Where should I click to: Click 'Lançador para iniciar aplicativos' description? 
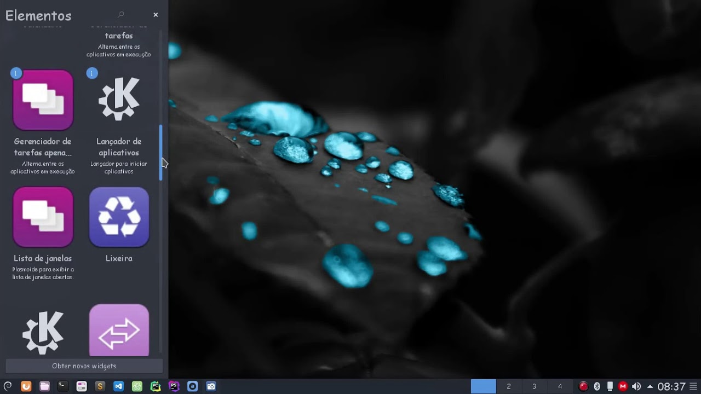click(x=119, y=167)
